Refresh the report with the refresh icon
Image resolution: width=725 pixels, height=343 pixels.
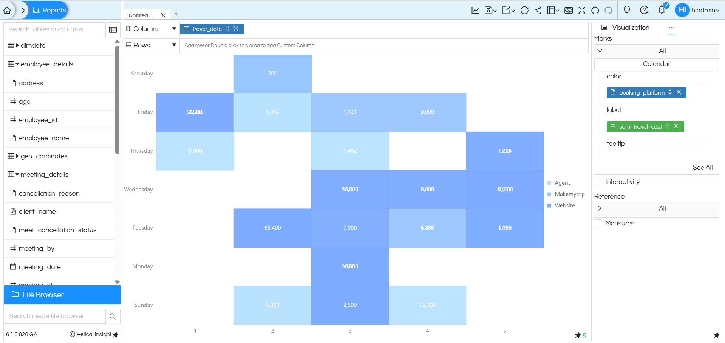(524, 10)
